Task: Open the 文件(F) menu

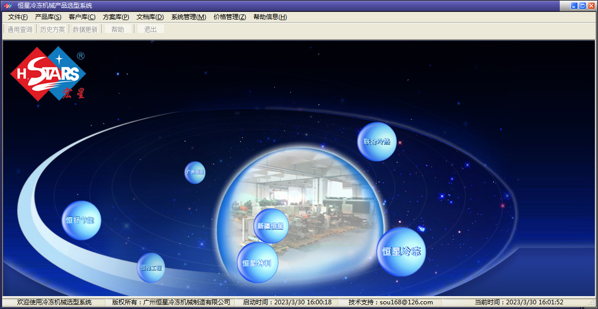Action: pyautogui.click(x=18, y=17)
